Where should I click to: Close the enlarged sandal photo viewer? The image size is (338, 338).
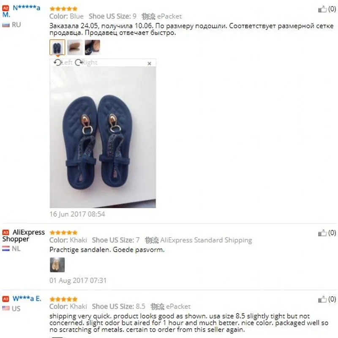pos(149,63)
